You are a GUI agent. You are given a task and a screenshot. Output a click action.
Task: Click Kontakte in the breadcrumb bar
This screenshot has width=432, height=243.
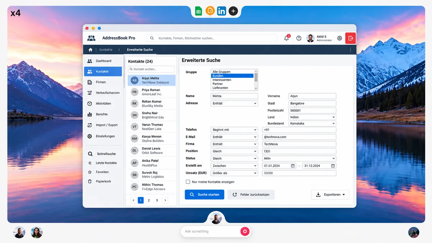coord(106,50)
